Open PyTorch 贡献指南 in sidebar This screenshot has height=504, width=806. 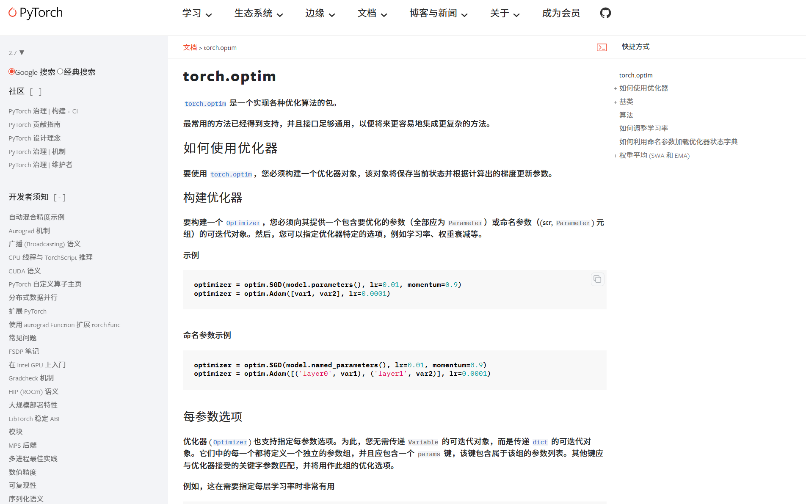pos(35,124)
